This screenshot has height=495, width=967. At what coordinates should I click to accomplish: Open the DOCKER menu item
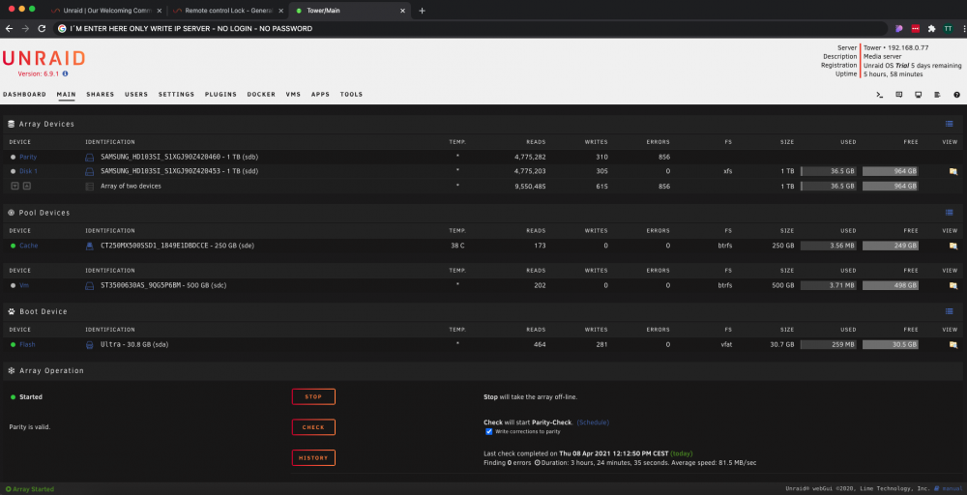[261, 95]
